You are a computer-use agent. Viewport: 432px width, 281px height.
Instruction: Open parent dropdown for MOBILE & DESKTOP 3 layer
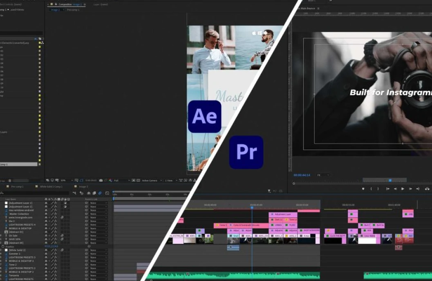(x=98, y=261)
